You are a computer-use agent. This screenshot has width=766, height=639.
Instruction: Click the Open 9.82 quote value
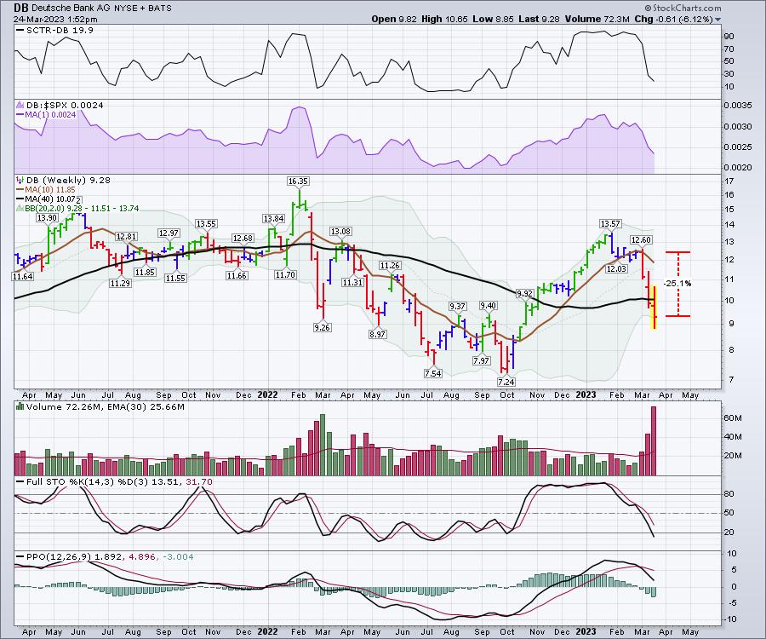point(394,19)
